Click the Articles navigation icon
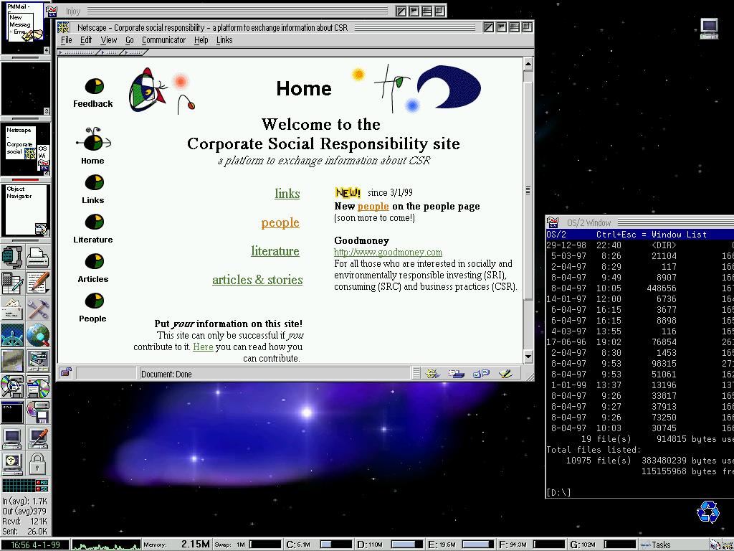 click(x=93, y=262)
